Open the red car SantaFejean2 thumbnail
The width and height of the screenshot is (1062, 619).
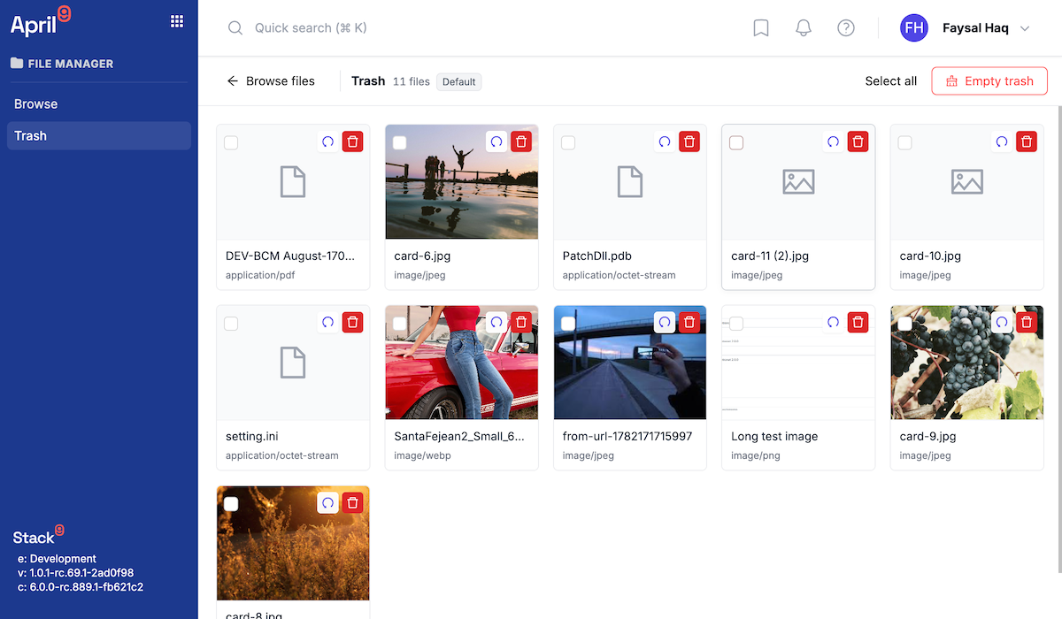tap(462, 363)
